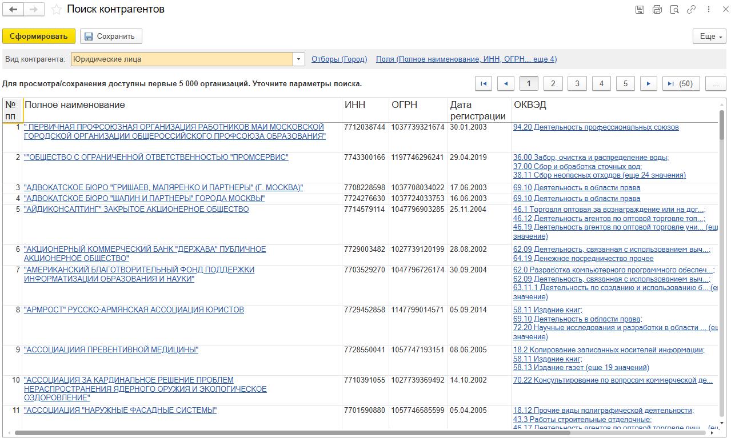This screenshot has width=731, height=438.
Task: Click the Юридические лица input field
Action: pyautogui.click(x=182, y=59)
